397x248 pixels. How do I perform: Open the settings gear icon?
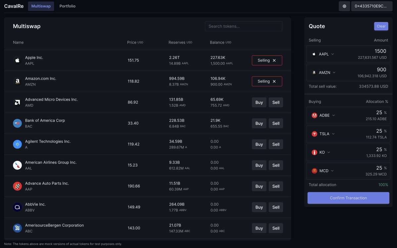coord(344,6)
